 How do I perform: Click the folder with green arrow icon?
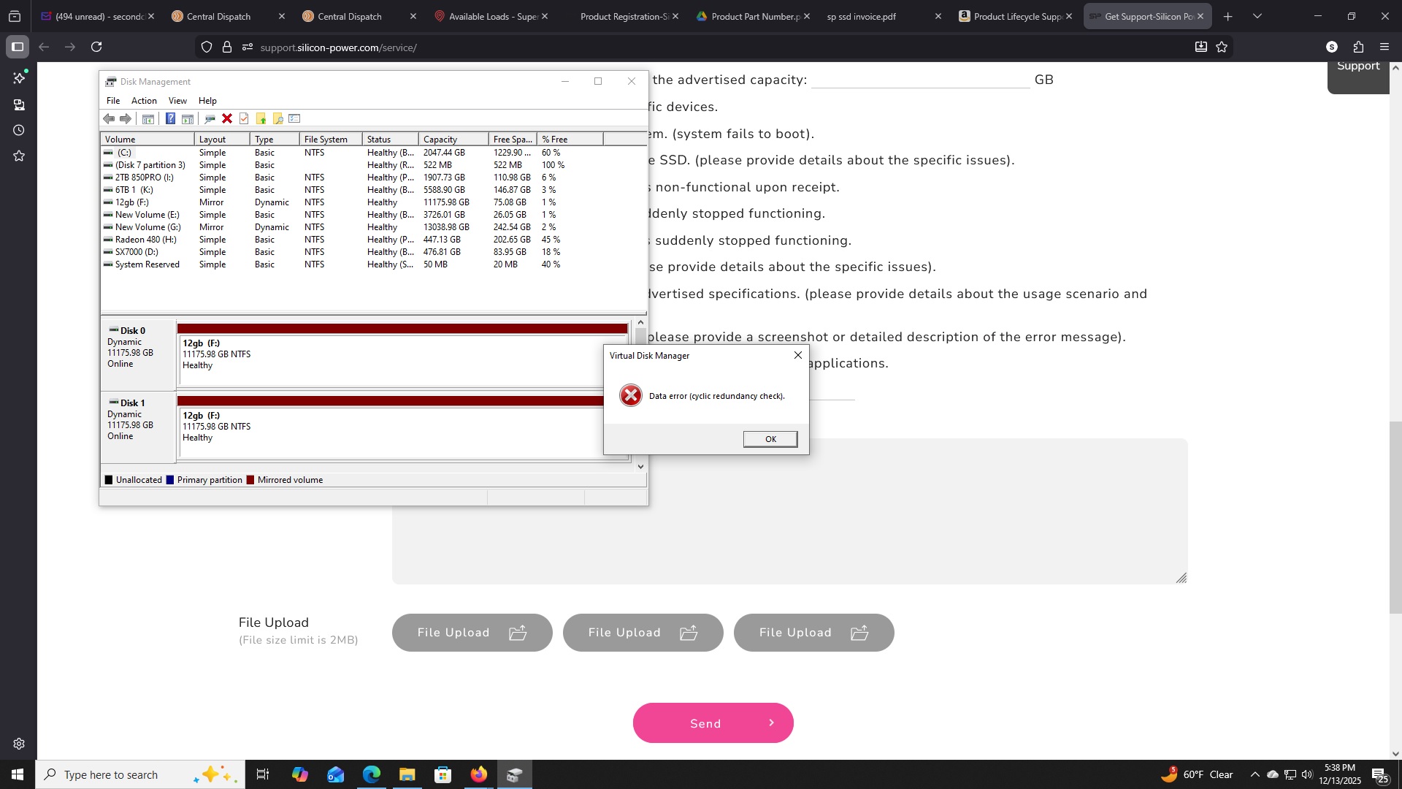tap(261, 118)
